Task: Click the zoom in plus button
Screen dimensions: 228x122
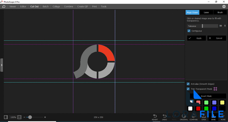Action: [45, 117]
